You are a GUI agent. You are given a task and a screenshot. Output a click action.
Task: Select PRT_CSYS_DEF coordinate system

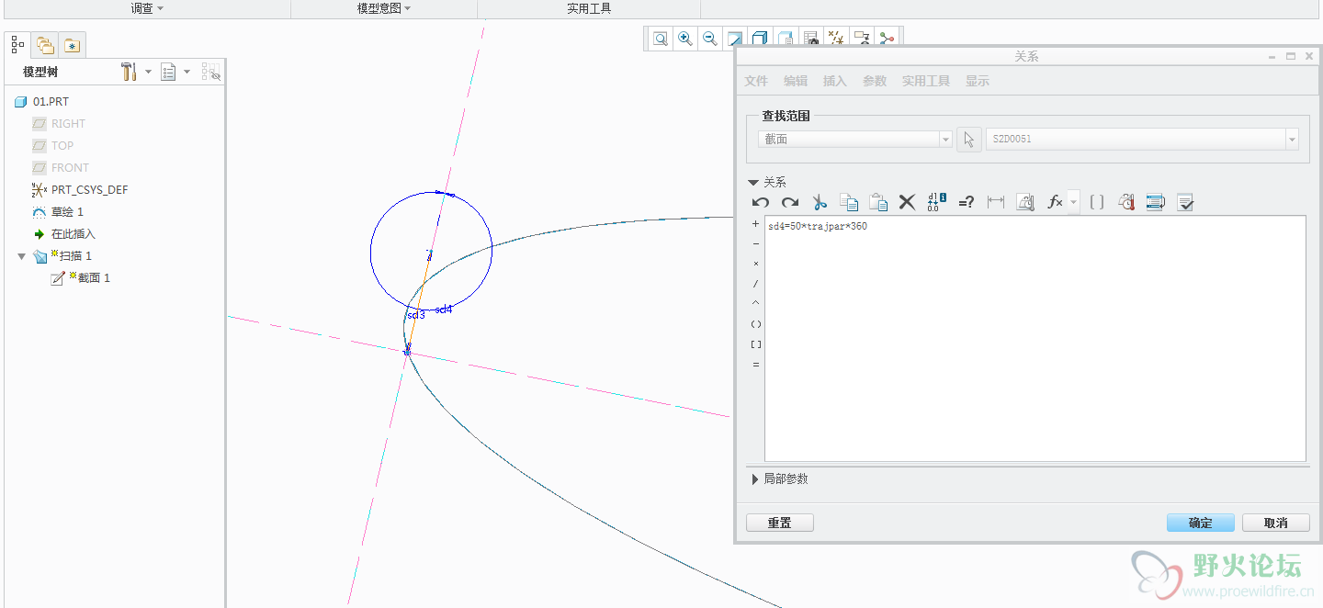89,190
